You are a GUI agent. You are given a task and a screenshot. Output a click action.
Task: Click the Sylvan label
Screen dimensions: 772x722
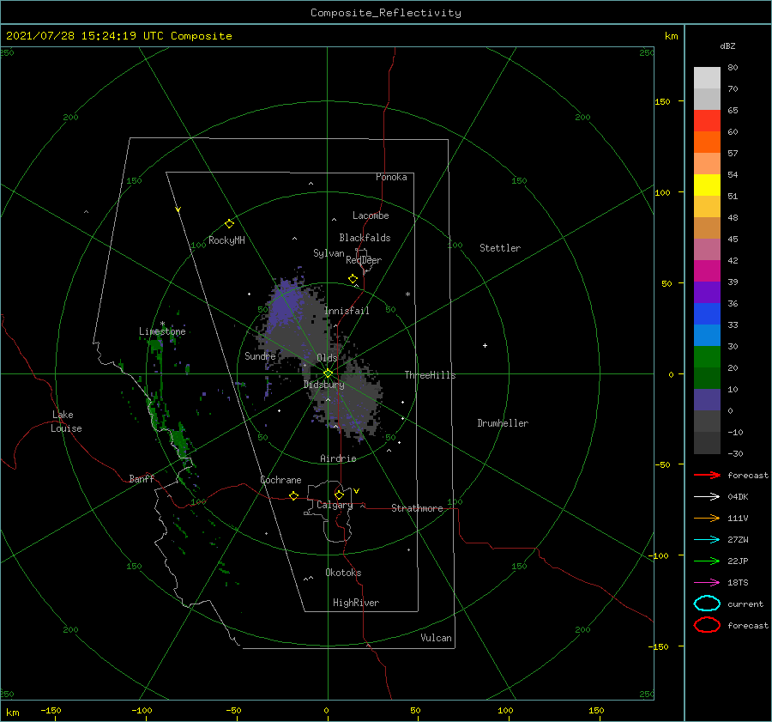(329, 253)
